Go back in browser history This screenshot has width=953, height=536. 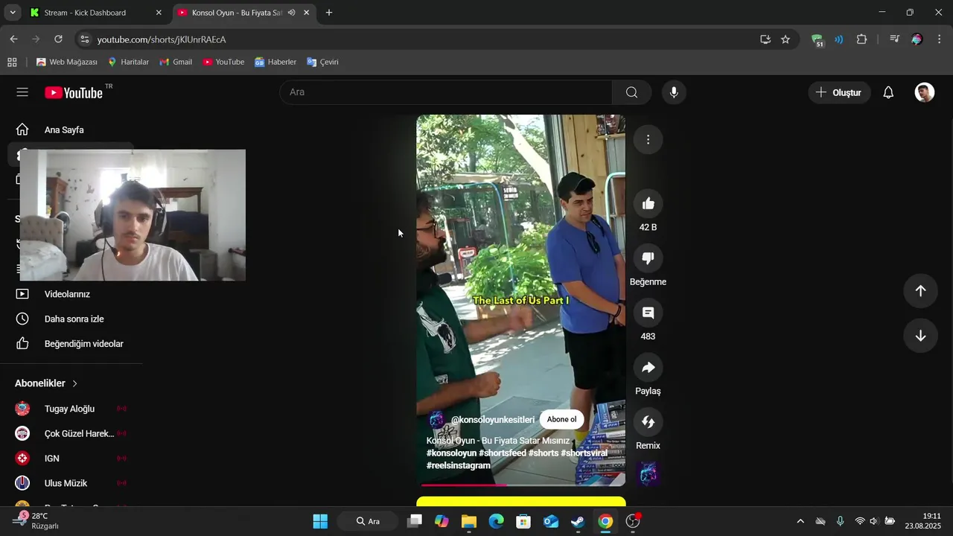pyautogui.click(x=14, y=39)
